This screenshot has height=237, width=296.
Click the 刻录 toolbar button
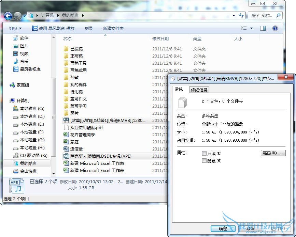click(x=89, y=28)
